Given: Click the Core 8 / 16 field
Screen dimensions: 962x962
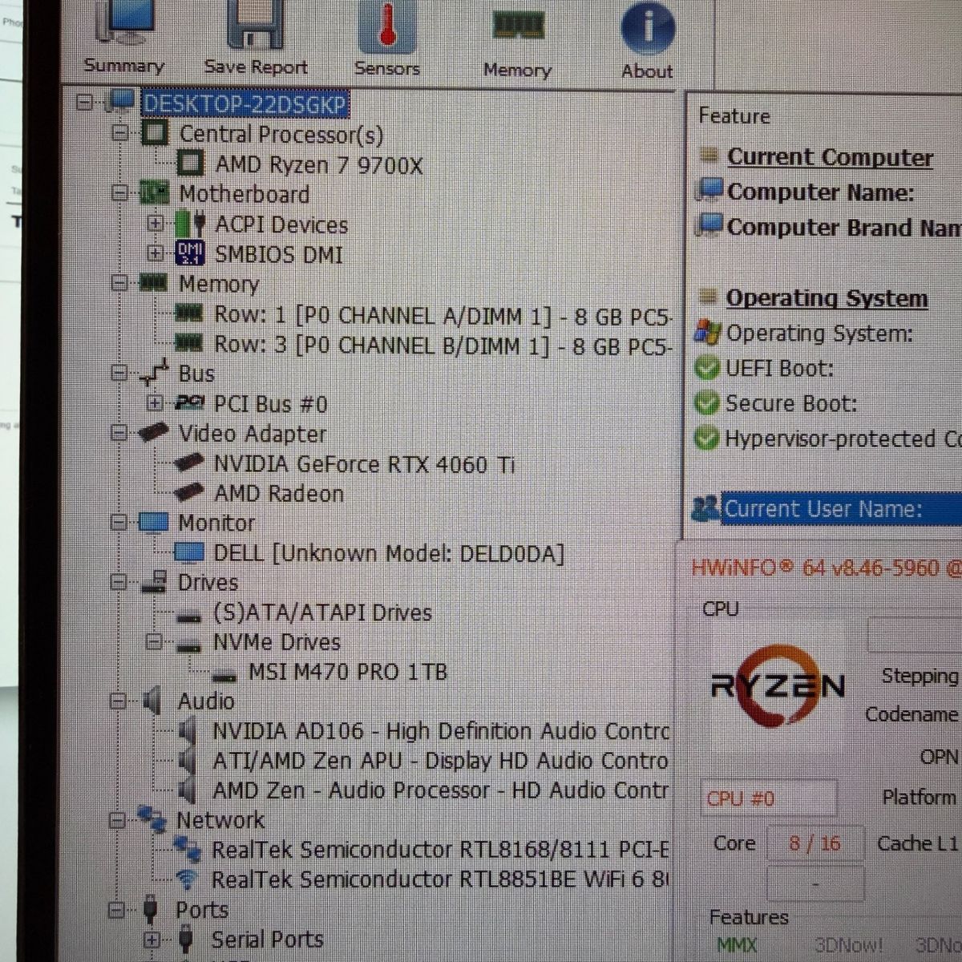Looking at the screenshot, I should [x=814, y=843].
